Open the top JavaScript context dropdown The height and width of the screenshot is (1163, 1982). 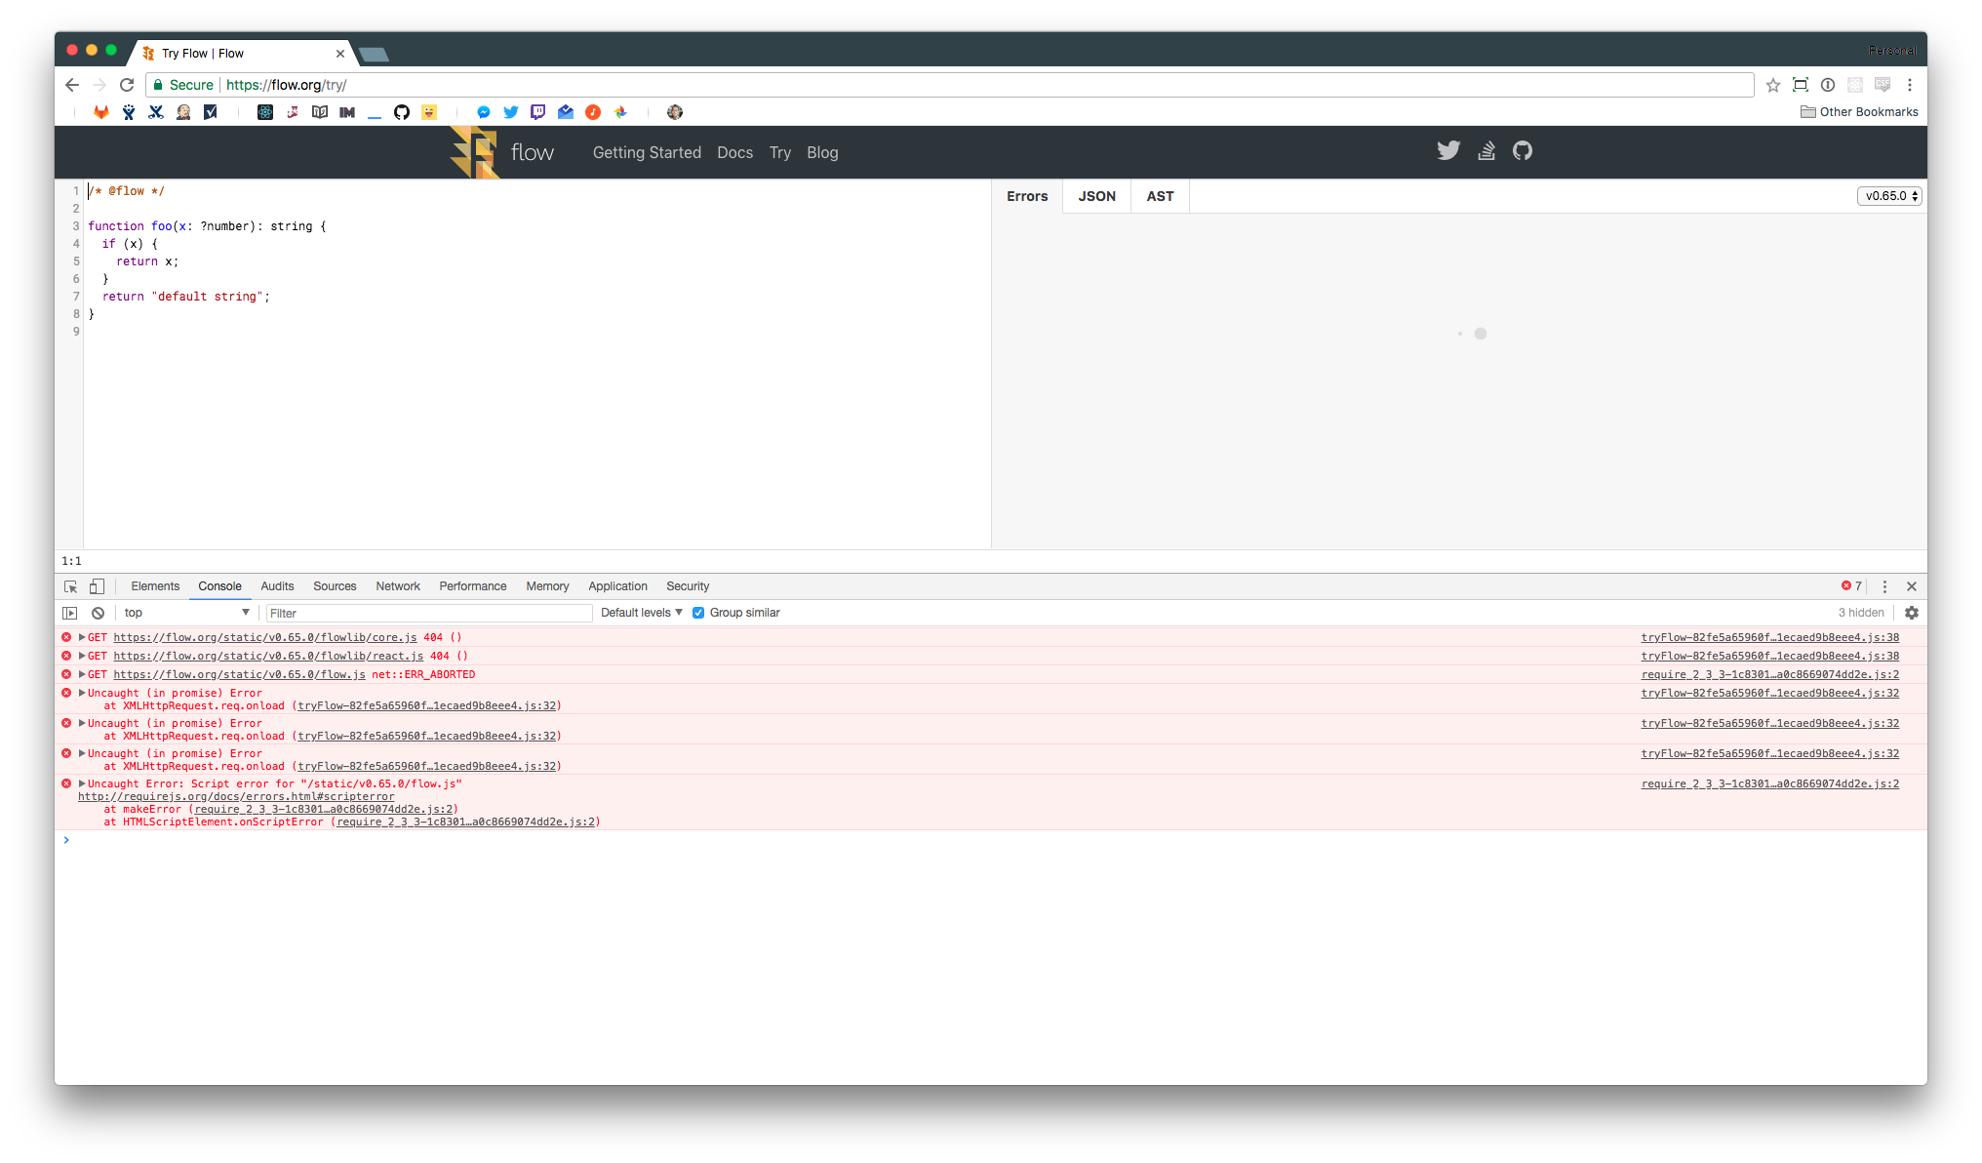tap(185, 613)
